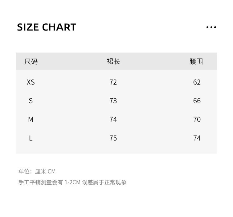Viewport: 233px width, 217px height.
Task: Click waist value 70
Action: tap(197, 119)
